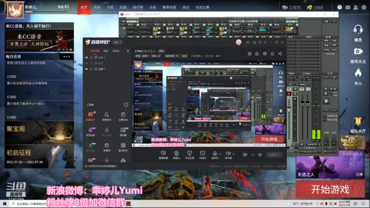Open the game mail envelope icon
The height and width of the screenshot is (208, 370).
pyautogui.click(x=348, y=7)
